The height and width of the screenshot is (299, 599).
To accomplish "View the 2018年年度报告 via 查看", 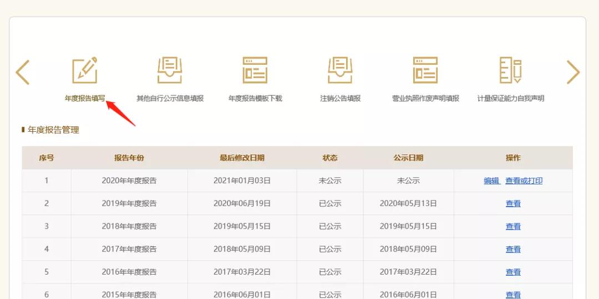I will point(513,226).
